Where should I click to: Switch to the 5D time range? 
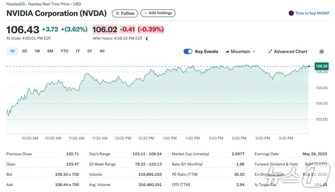[25, 51]
